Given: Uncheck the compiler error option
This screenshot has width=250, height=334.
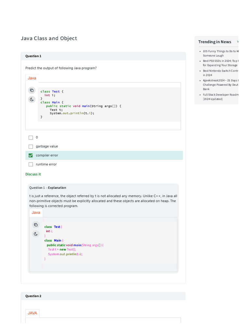Looking at the screenshot, I should 31,156.
